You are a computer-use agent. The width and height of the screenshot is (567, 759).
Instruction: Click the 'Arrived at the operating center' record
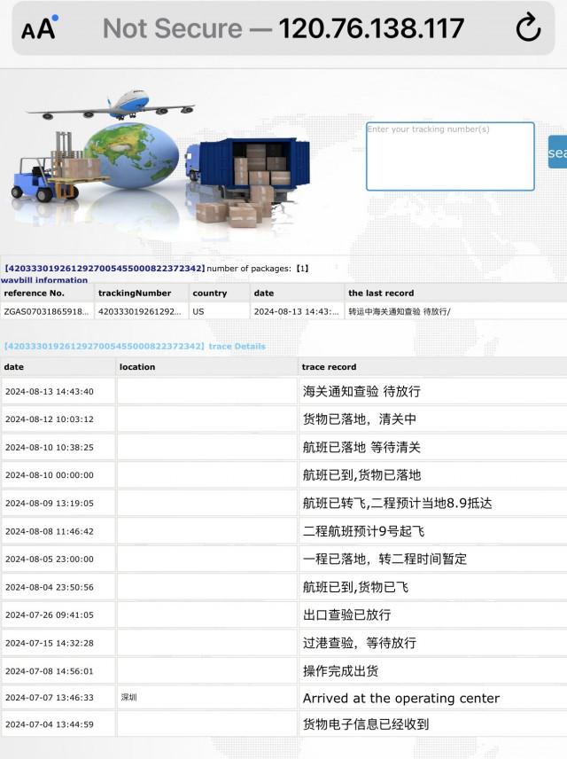click(x=401, y=698)
